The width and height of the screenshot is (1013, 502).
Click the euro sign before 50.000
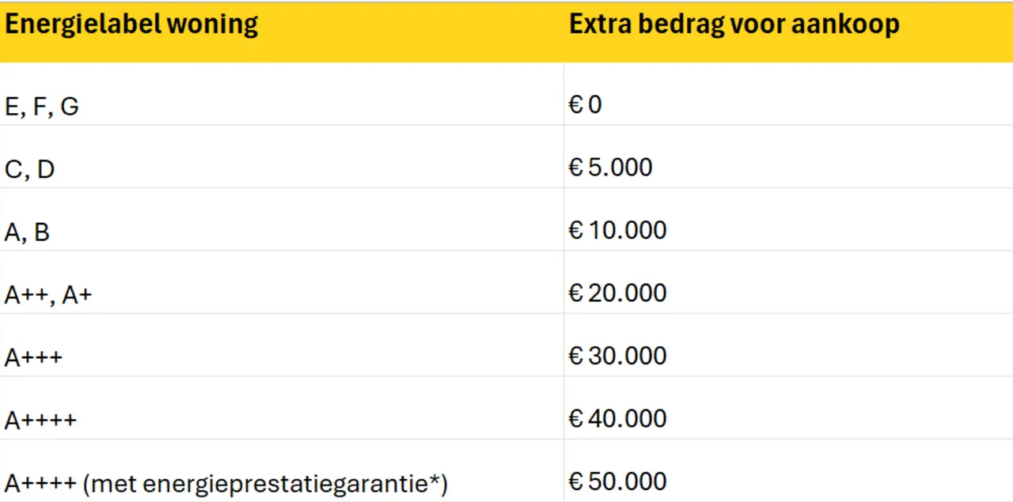pyautogui.click(x=576, y=481)
